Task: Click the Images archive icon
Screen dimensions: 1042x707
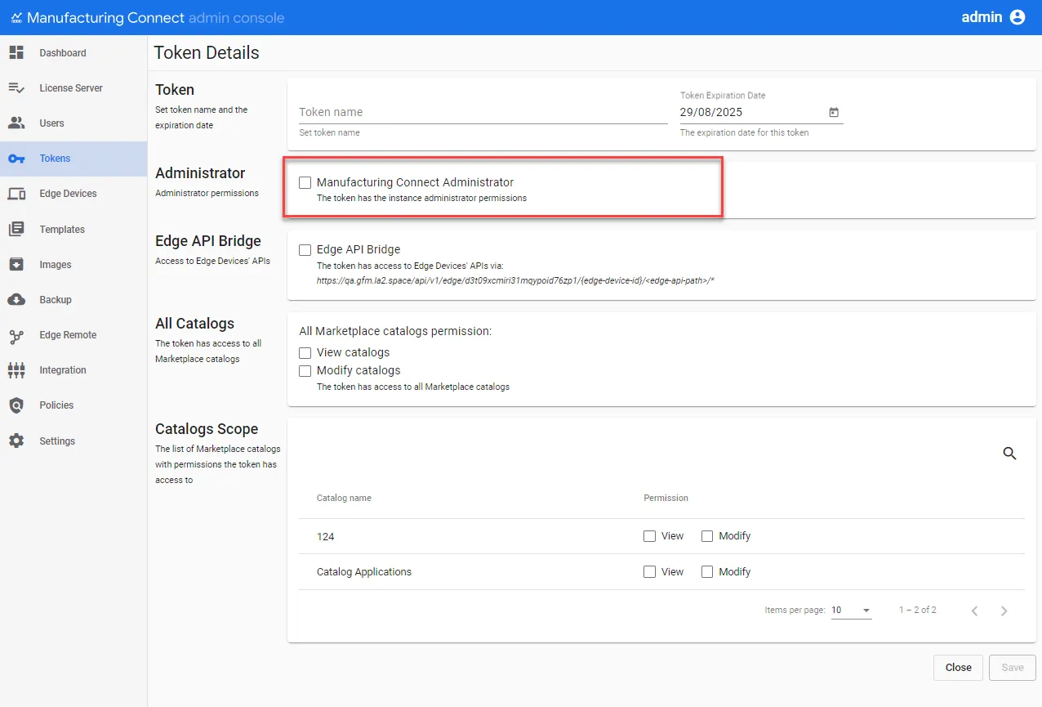Action: 16,264
